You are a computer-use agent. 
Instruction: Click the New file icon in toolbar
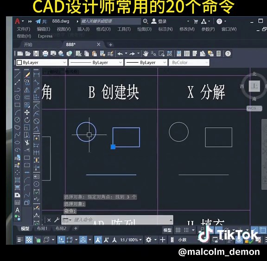pos(20,54)
